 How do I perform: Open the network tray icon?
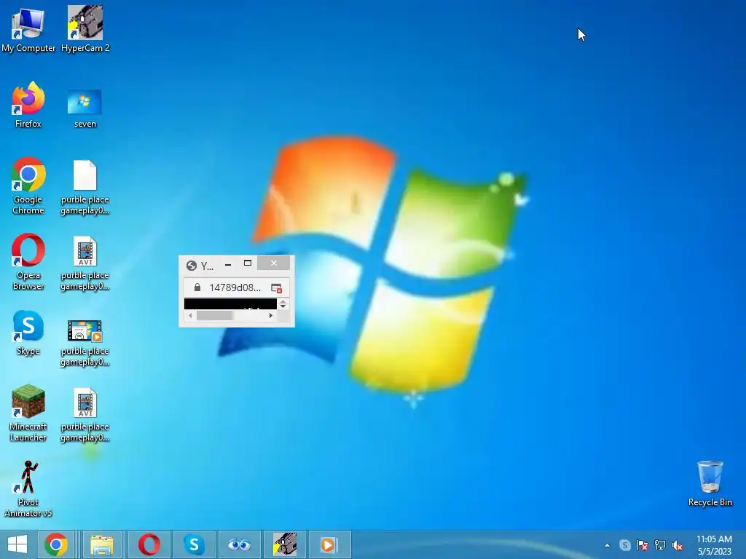point(660,545)
